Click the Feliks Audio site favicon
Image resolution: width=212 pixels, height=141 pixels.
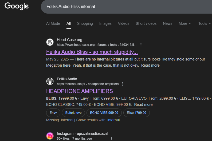click(x=50, y=81)
